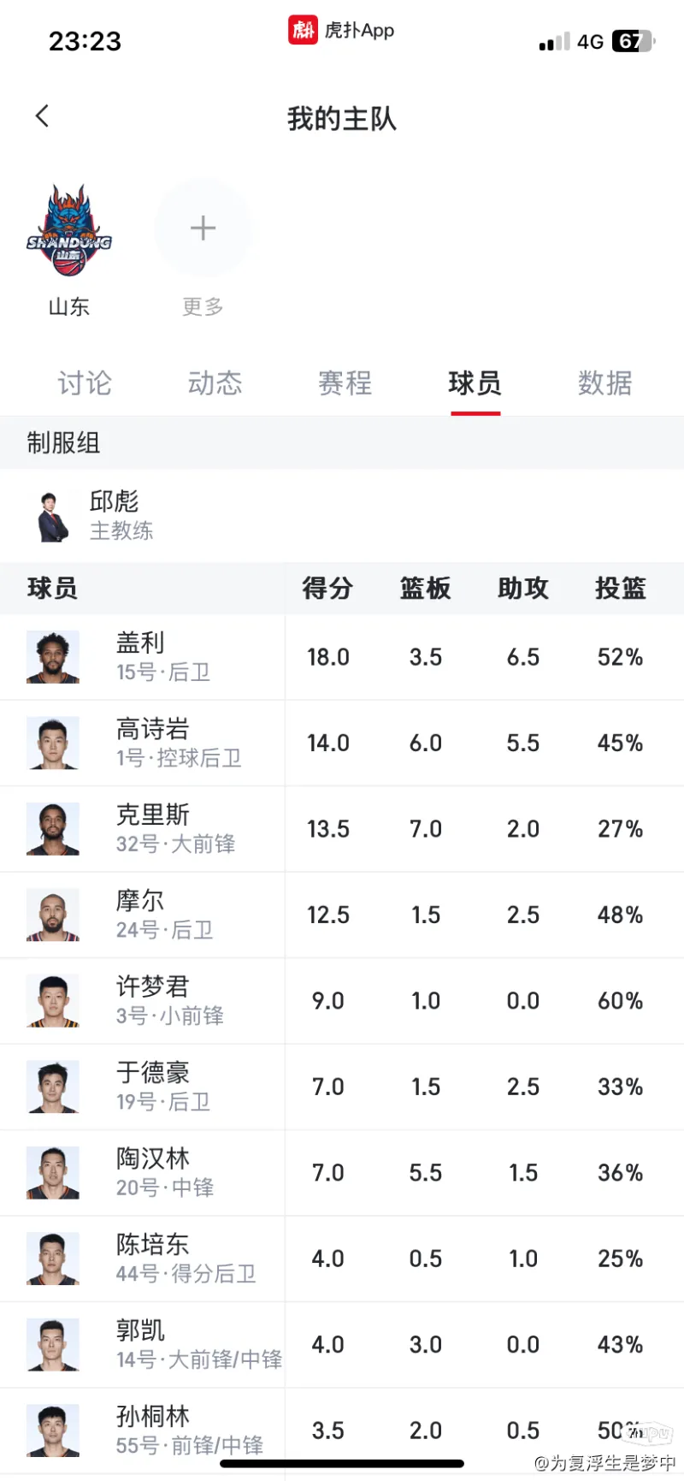Switch to the 动态 tab
Screen dimensions: 684x1481
pos(215,383)
